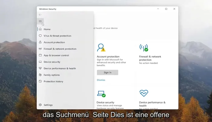212x122 pixels.
Task: Click the Protection history clock icon
Action: click(x=40, y=81)
